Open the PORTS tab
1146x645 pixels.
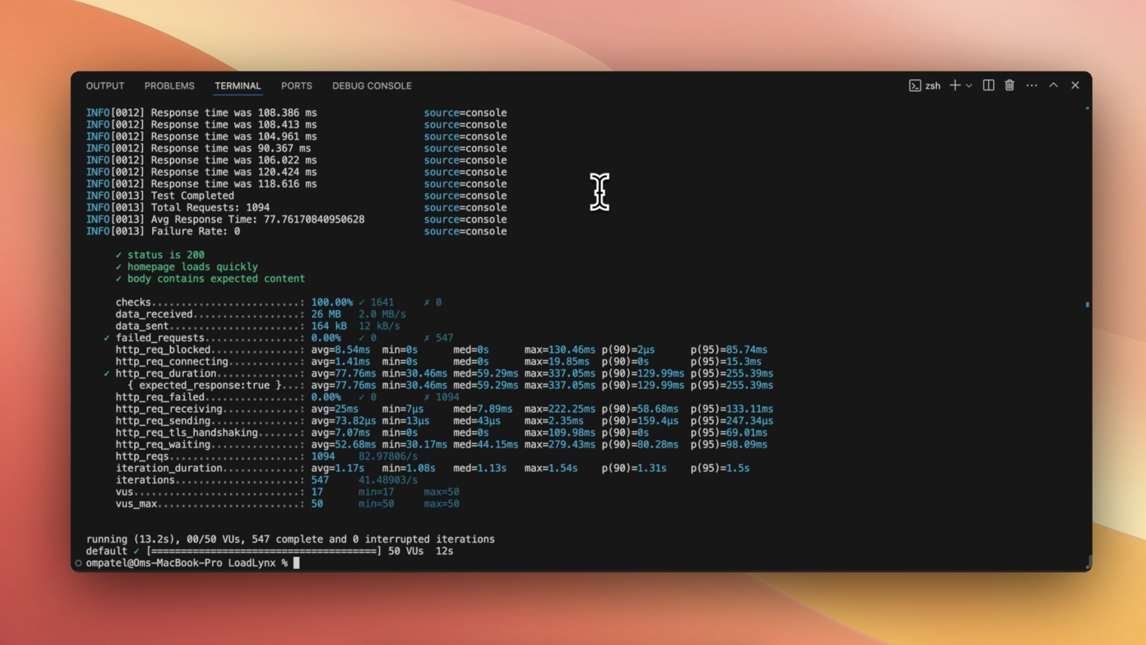[x=297, y=86]
